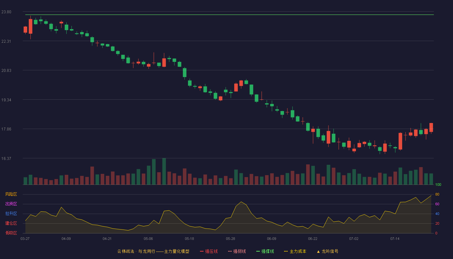Click the white horizontal line near 23.80
This screenshot has width=453, height=259.
coord(229,15)
